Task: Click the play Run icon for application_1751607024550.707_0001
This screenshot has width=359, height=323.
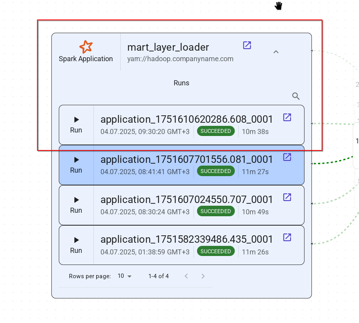Action: pos(76,200)
